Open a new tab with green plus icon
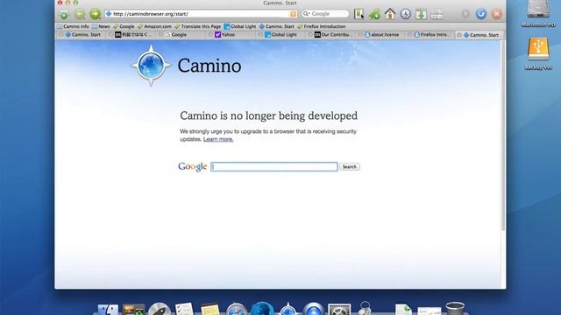Screen dimensions: 561x315 [64, 14]
